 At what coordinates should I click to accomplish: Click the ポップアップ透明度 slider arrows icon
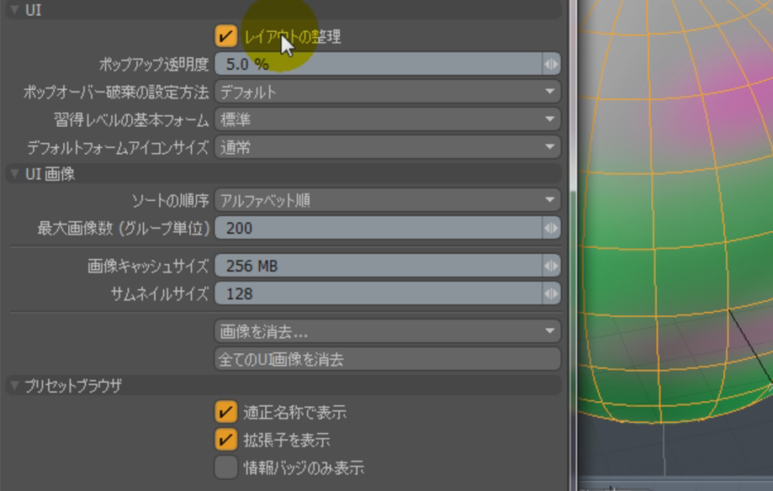point(551,64)
